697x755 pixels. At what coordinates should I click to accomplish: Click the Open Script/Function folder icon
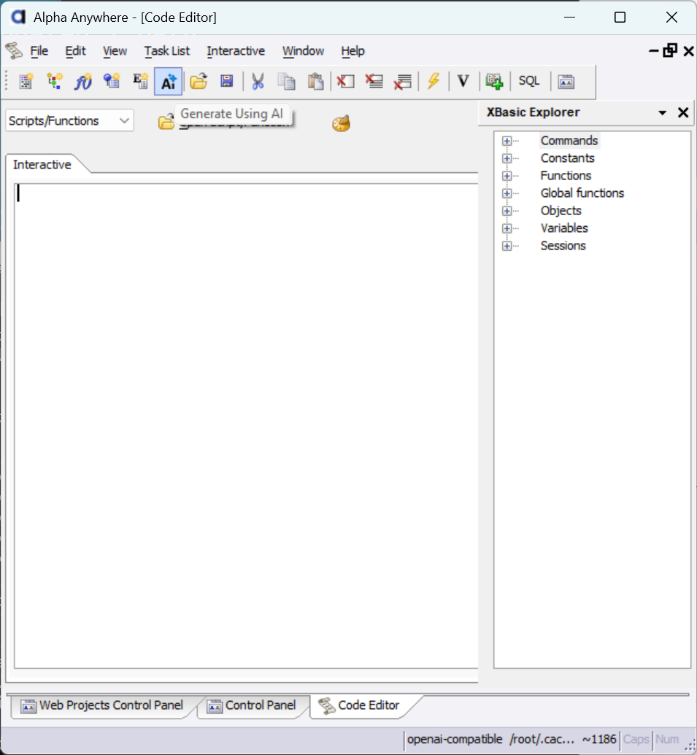(x=166, y=123)
